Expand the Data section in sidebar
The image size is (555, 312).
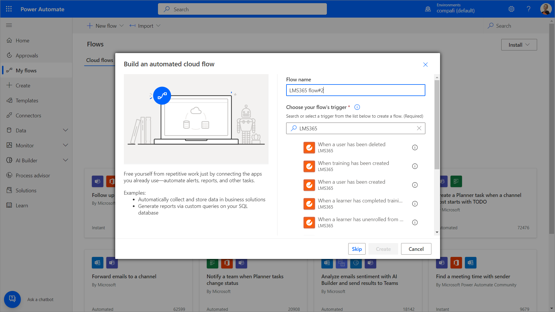click(x=66, y=130)
